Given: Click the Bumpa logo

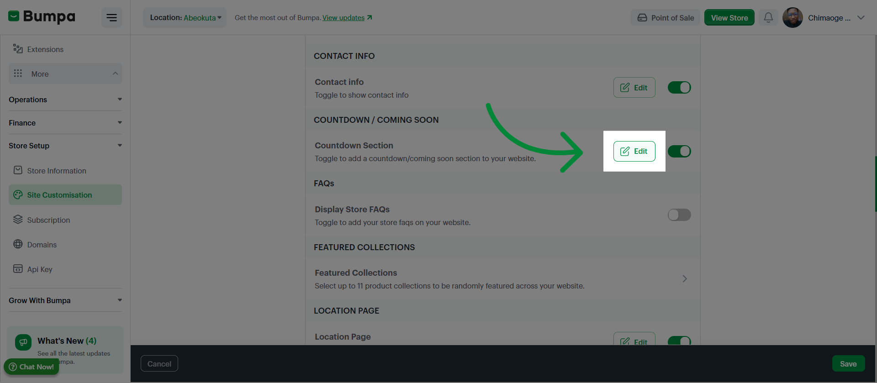Looking at the screenshot, I should pos(42,17).
